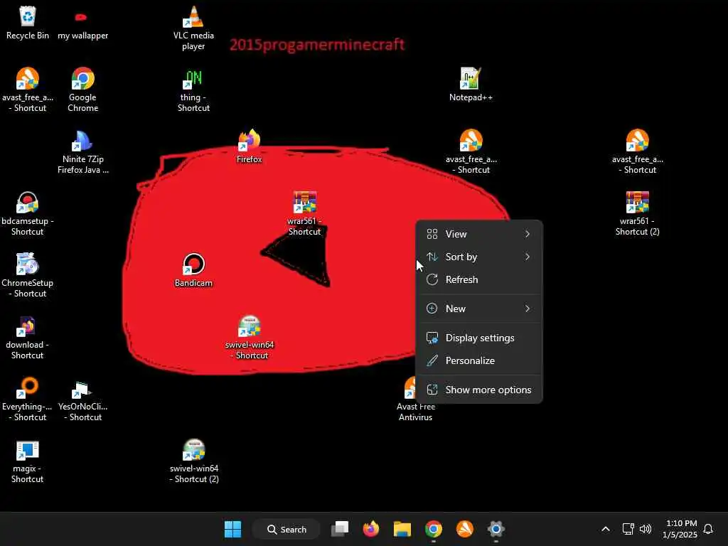Select the my wallapper file icon
Screen dimensions: 728x546
point(82,26)
